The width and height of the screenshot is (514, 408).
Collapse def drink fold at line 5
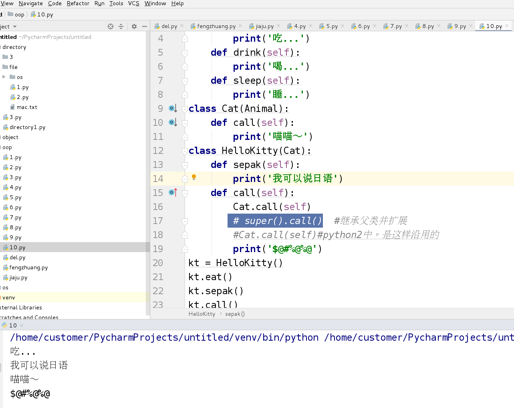[x=185, y=53]
